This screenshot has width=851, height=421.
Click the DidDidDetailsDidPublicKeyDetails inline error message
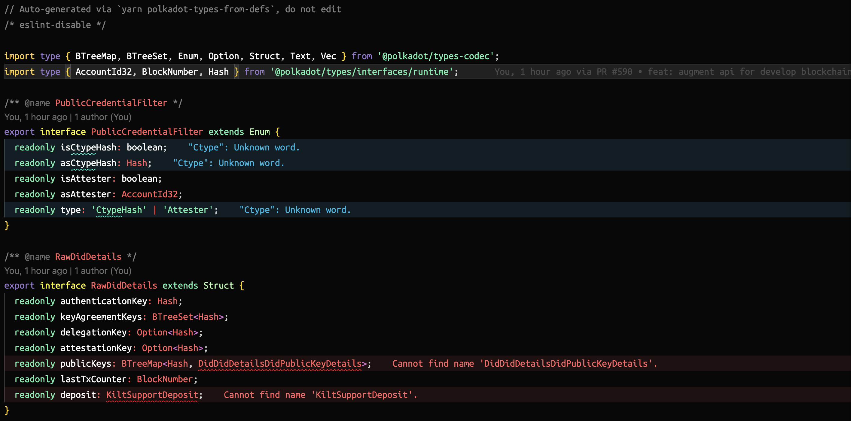pos(524,364)
